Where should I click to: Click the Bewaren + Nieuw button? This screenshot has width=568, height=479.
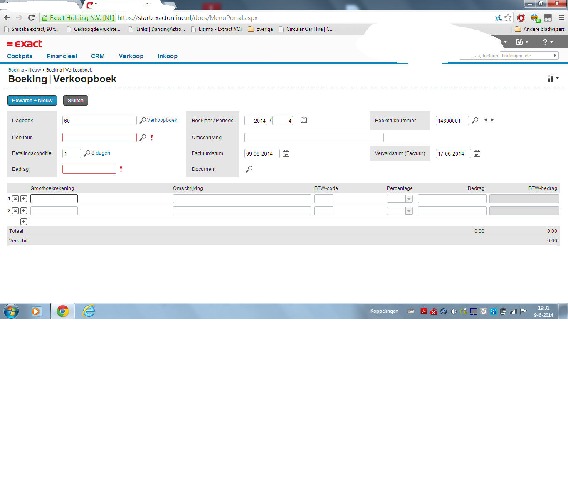(x=32, y=101)
